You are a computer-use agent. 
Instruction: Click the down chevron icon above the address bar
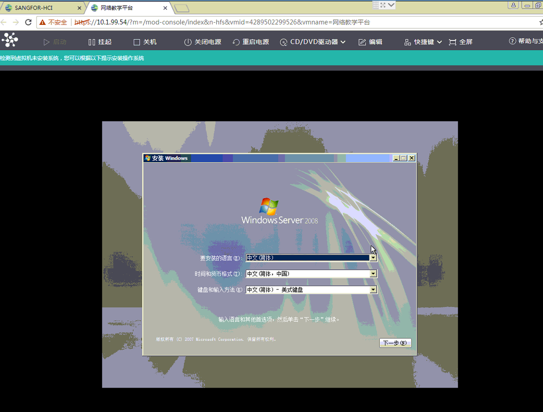click(391, 5)
